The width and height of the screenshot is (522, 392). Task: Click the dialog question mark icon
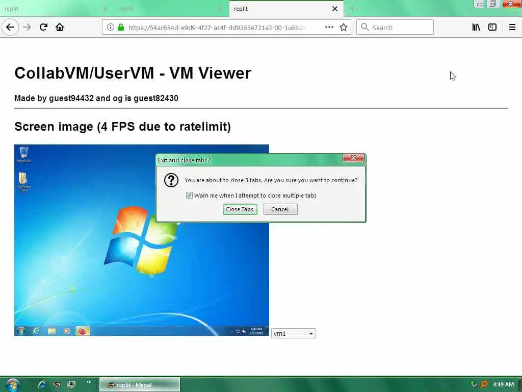(171, 180)
